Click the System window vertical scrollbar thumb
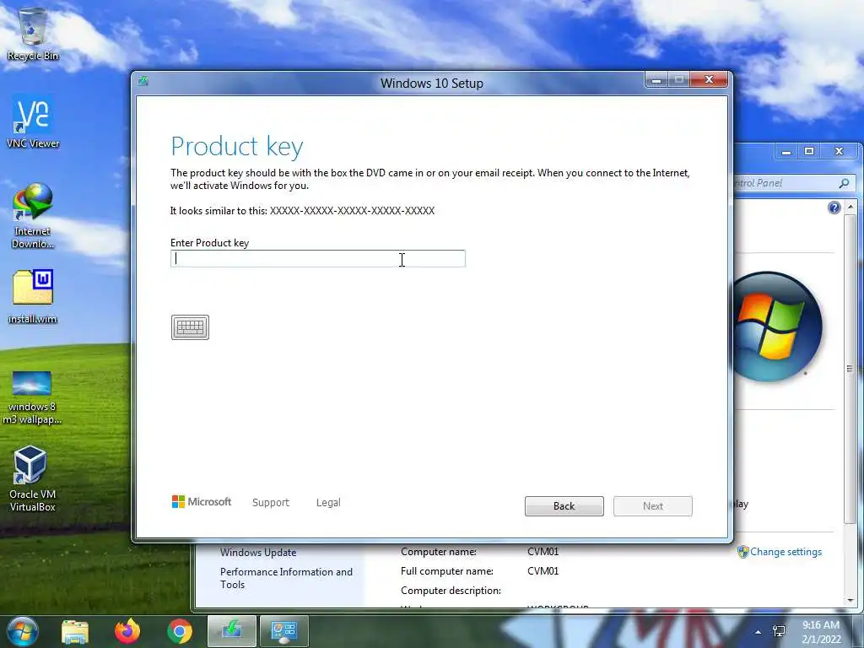This screenshot has width=864, height=648. point(850,369)
